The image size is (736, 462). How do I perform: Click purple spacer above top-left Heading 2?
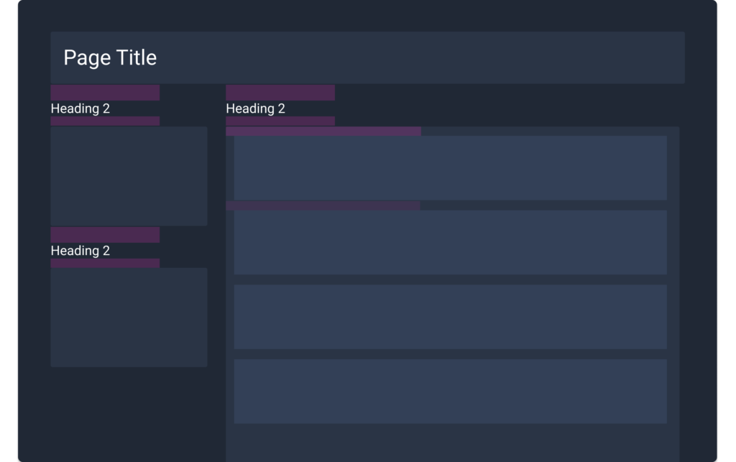(105, 93)
